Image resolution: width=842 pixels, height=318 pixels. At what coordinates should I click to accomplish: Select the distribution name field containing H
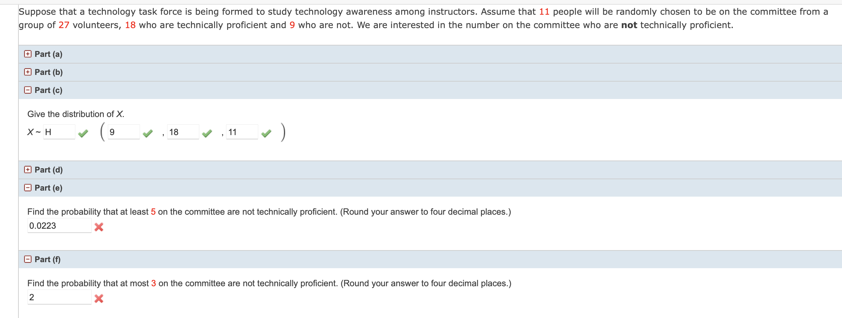click(59, 132)
